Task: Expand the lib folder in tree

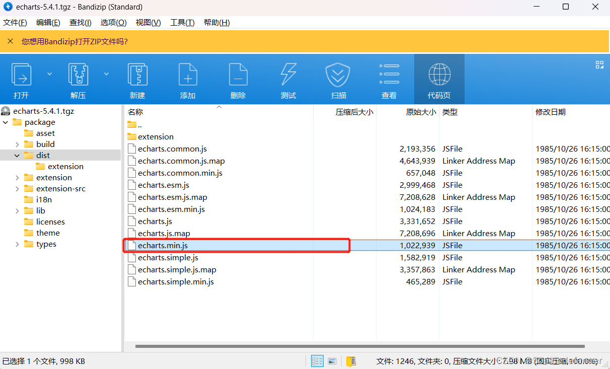Action: (x=17, y=211)
